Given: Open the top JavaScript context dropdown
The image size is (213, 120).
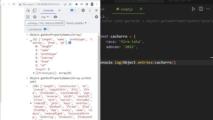Looking at the screenshot, I should click(45, 17).
